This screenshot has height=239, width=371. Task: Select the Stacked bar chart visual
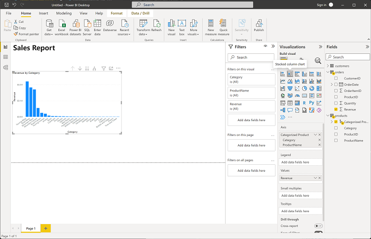[x=282, y=74]
